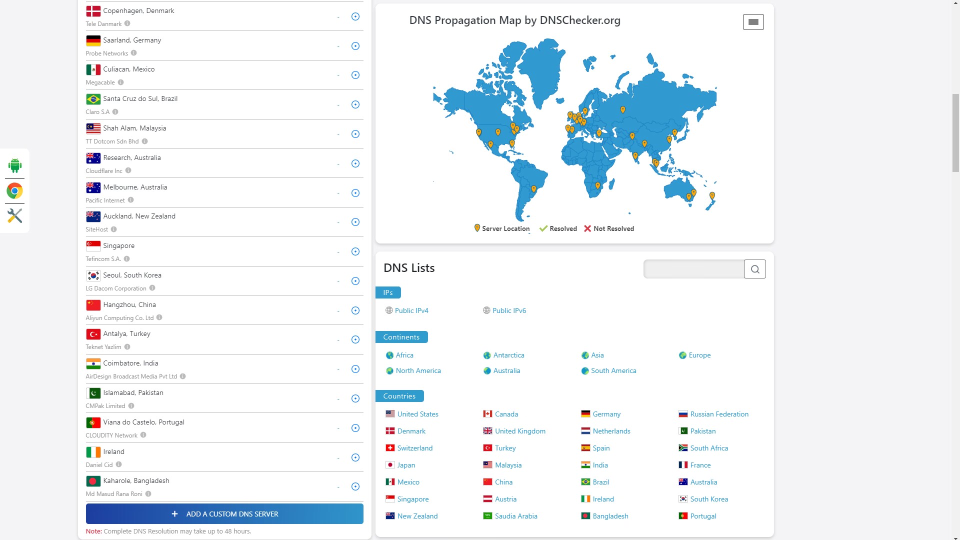Viewport: 960px width, 540px height.
Task: Show info for AirDesign Broadcast Media Pvt Ltd
Action: pos(183,376)
